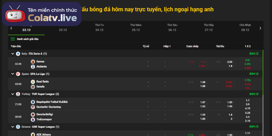The width and height of the screenshot is (272, 136).
Task: Click the Real Betis team crest
Action: [x=33, y=82]
